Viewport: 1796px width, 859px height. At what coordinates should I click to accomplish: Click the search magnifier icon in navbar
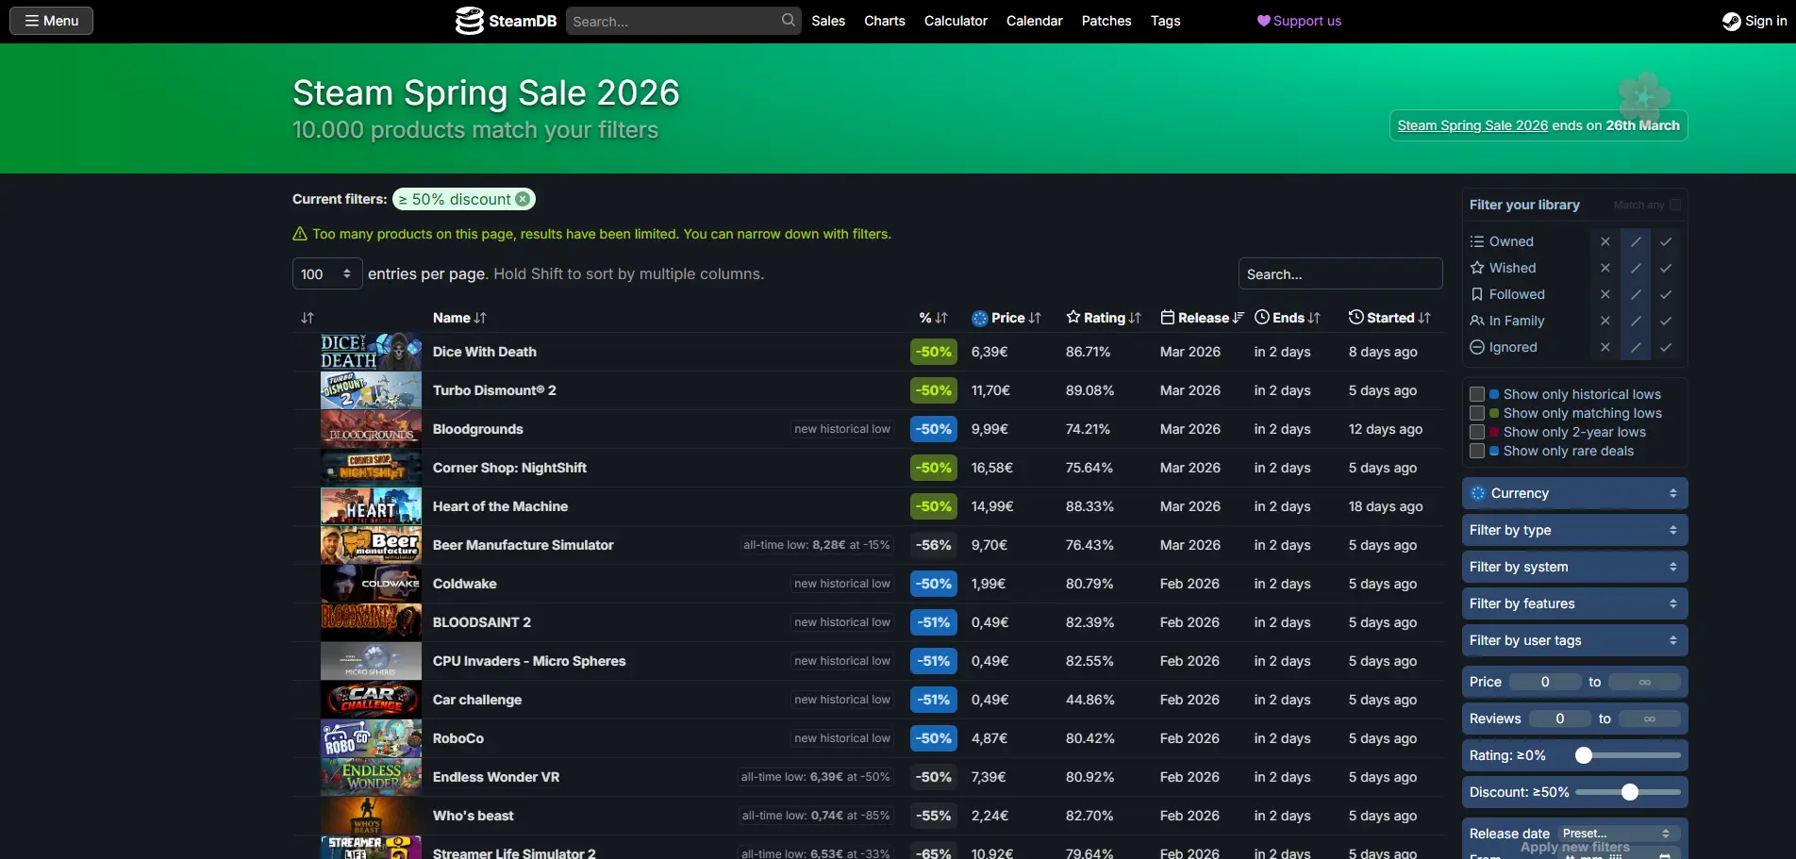(x=789, y=20)
